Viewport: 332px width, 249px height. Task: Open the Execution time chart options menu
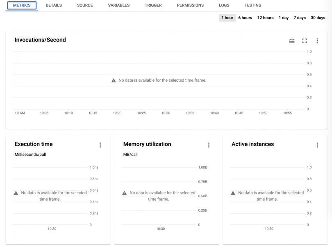[100, 145]
